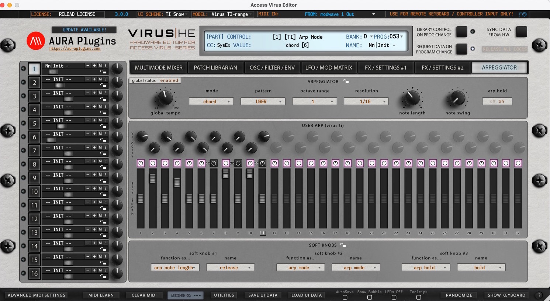Click the lock icon beside ARPEGGIATOR title

point(346,82)
